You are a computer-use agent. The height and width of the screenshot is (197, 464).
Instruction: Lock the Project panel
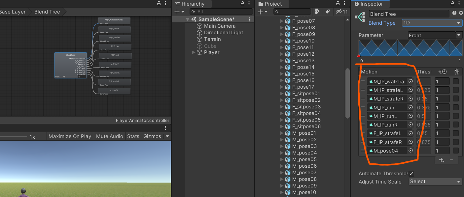tap(338, 3)
